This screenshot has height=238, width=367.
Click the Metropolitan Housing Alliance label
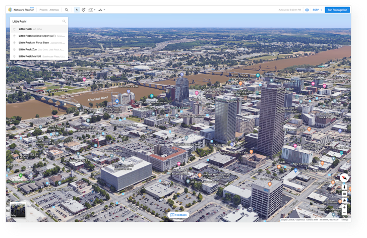click(88, 129)
